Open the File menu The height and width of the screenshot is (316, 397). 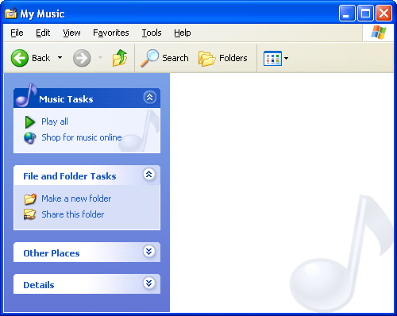click(x=17, y=33)
